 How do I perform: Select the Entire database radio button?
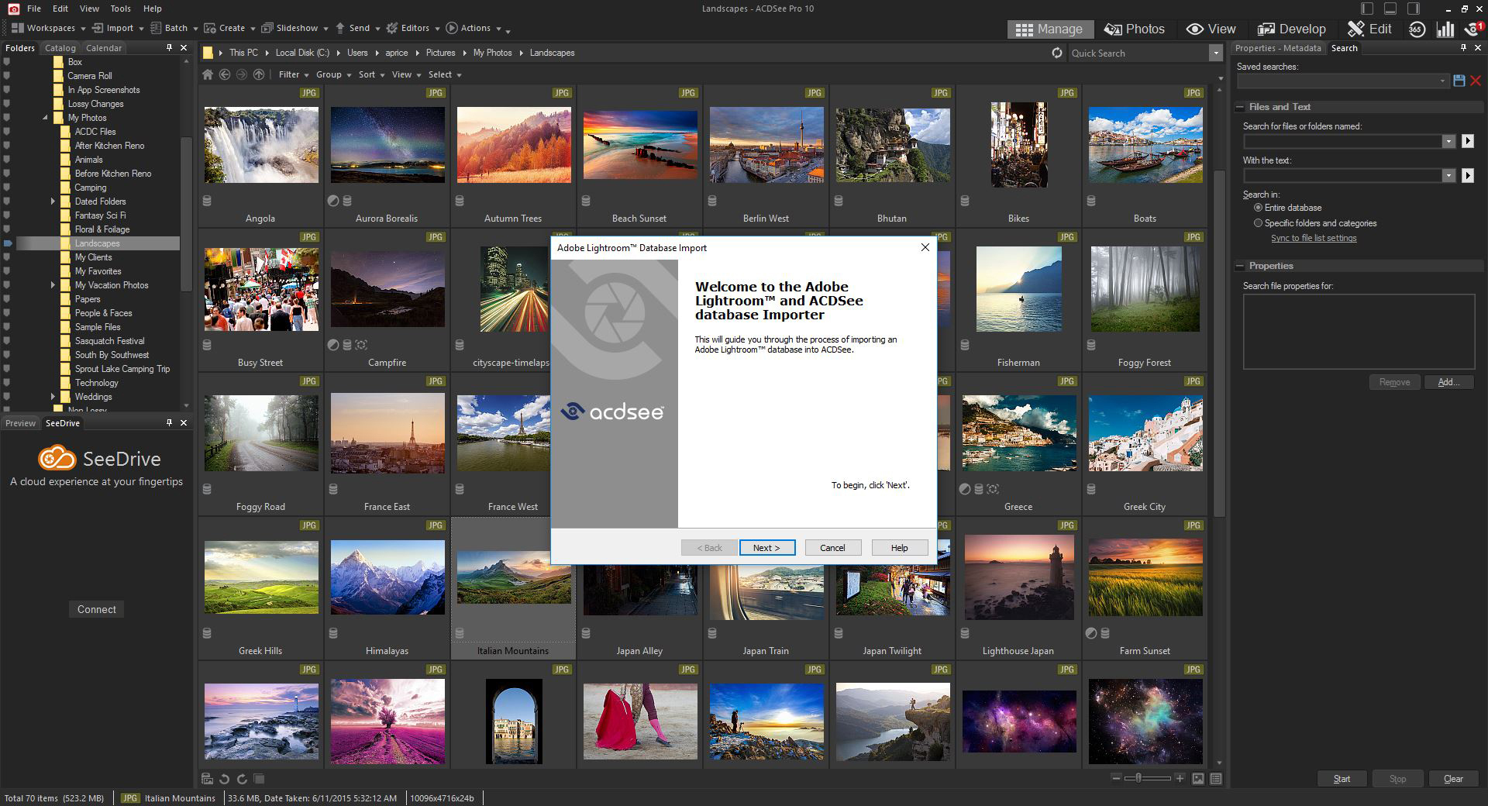pos(1258,208)
